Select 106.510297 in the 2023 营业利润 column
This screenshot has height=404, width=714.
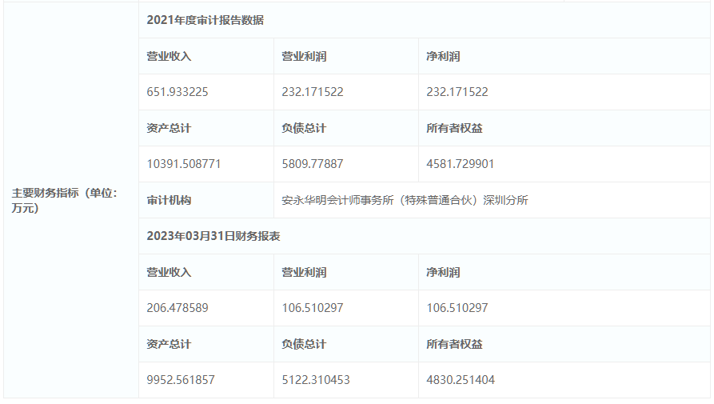pyautogui.click(x=313, y=308)
